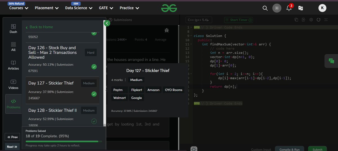Click the 90% Refund badge
The height and width of the screenshot is (151, 338).
click(16, 4)
